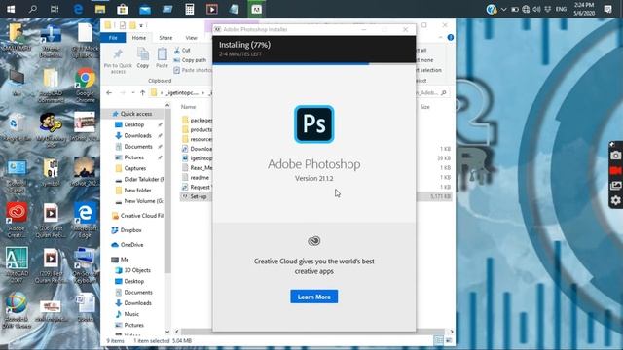The height and width of the screenshot is (350, 623).
Task: Click the red record button on capture bar
Action: pyautogui.click(x=615, y=171)
